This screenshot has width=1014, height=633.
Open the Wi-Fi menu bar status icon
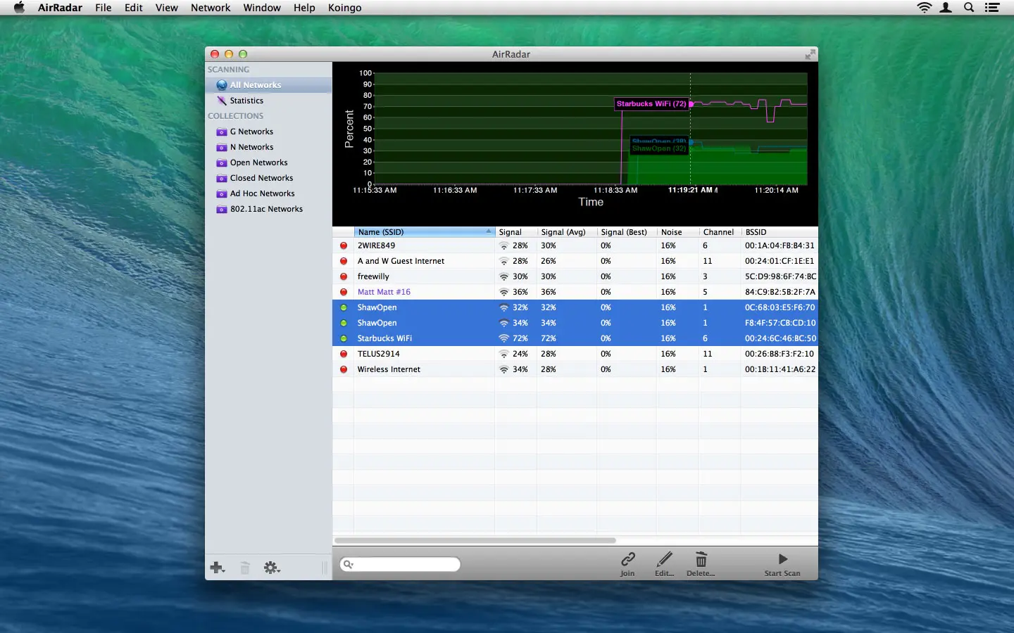click(x=923, y=8)
